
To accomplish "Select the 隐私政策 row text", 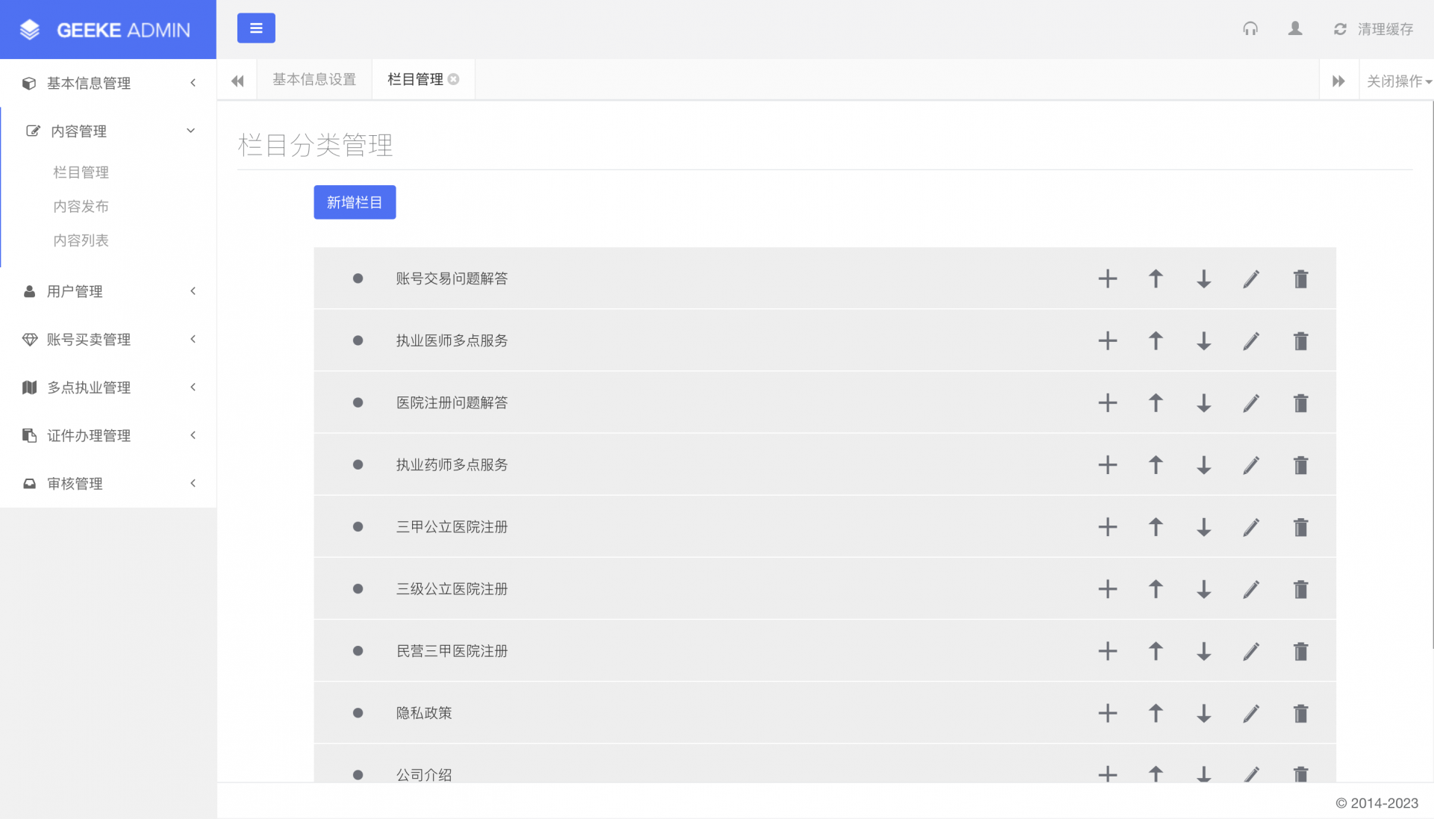I will point(424,712).
